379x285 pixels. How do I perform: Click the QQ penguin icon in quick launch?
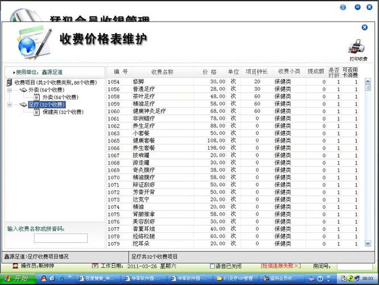44,279
